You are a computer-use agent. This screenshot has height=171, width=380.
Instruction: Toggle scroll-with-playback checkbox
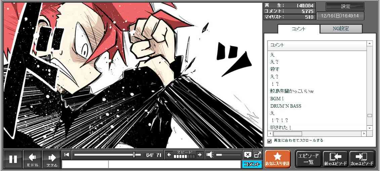pyautogui.click(x=269, y=141)
